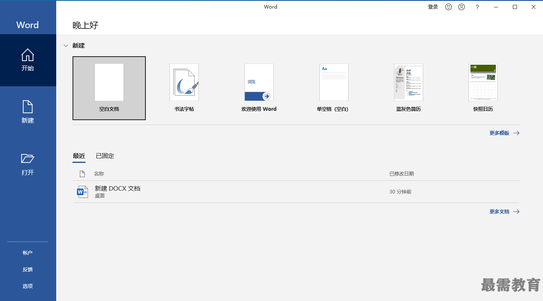Maximize the Word window
The height and width of the screenshot is (301, 543).
515,7
